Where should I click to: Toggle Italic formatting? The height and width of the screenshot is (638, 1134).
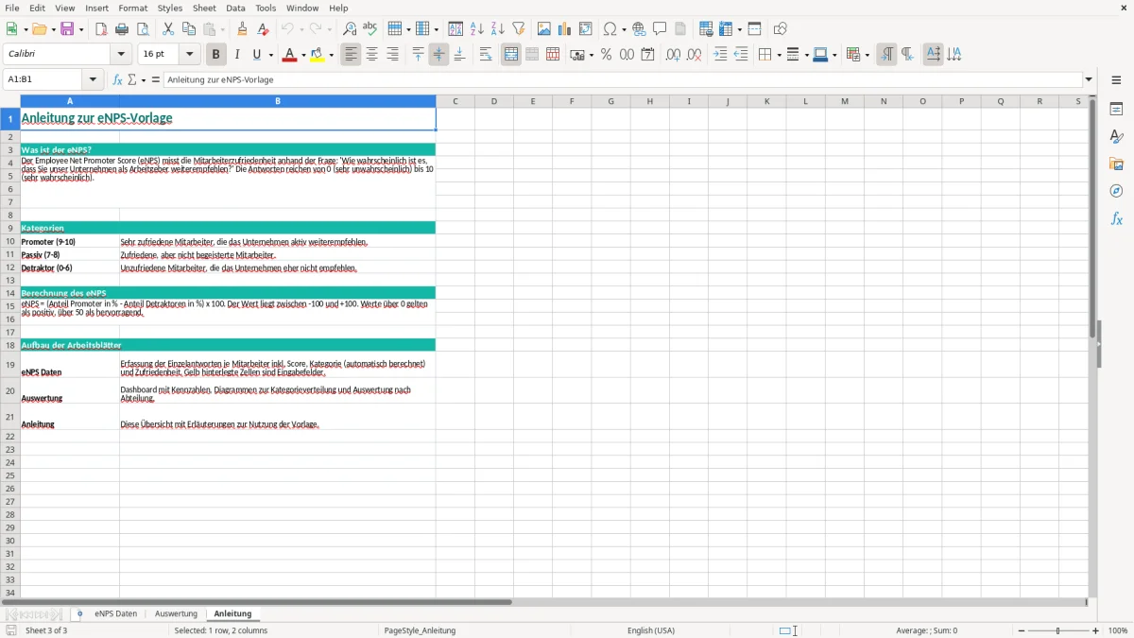237,55
